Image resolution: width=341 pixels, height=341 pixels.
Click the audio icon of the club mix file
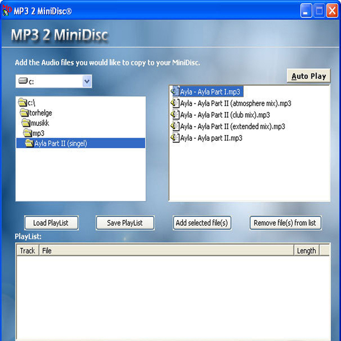pos(175,114)
